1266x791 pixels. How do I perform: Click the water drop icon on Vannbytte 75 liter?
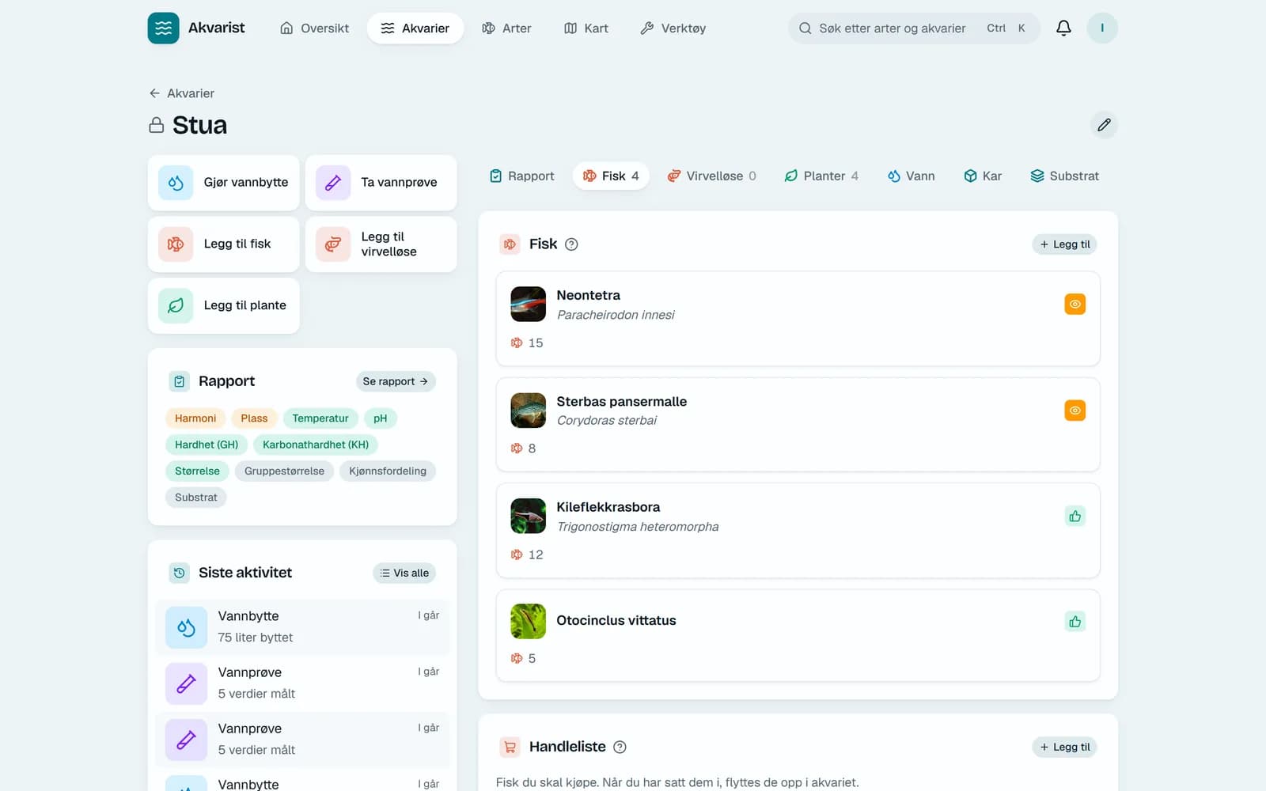click(186, 627)
